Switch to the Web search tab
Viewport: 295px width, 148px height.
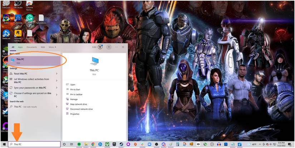(43, 47)
